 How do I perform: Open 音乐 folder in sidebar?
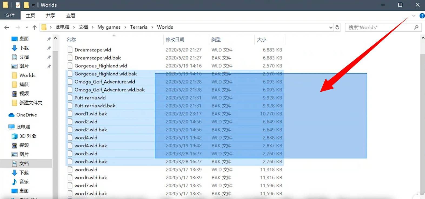(24, 182)
